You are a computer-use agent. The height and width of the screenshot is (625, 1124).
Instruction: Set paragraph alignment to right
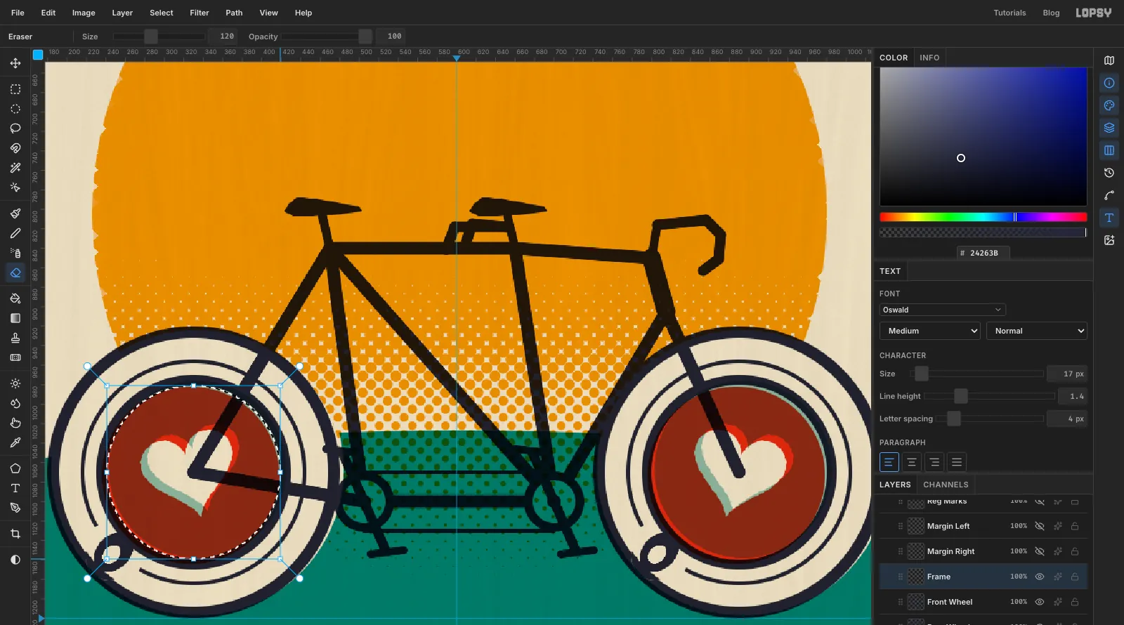[x=934, y=462]
